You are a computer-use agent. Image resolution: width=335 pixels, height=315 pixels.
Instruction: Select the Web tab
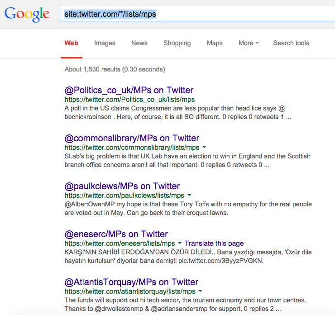click(x=72, y=43)
